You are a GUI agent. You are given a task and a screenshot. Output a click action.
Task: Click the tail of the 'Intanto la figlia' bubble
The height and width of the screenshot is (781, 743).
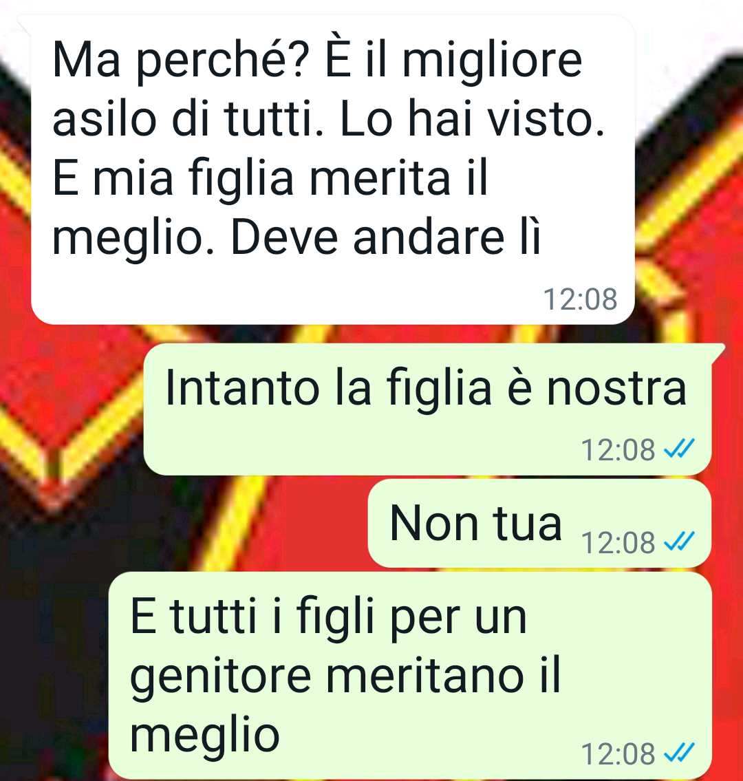(x=718, y=352)
